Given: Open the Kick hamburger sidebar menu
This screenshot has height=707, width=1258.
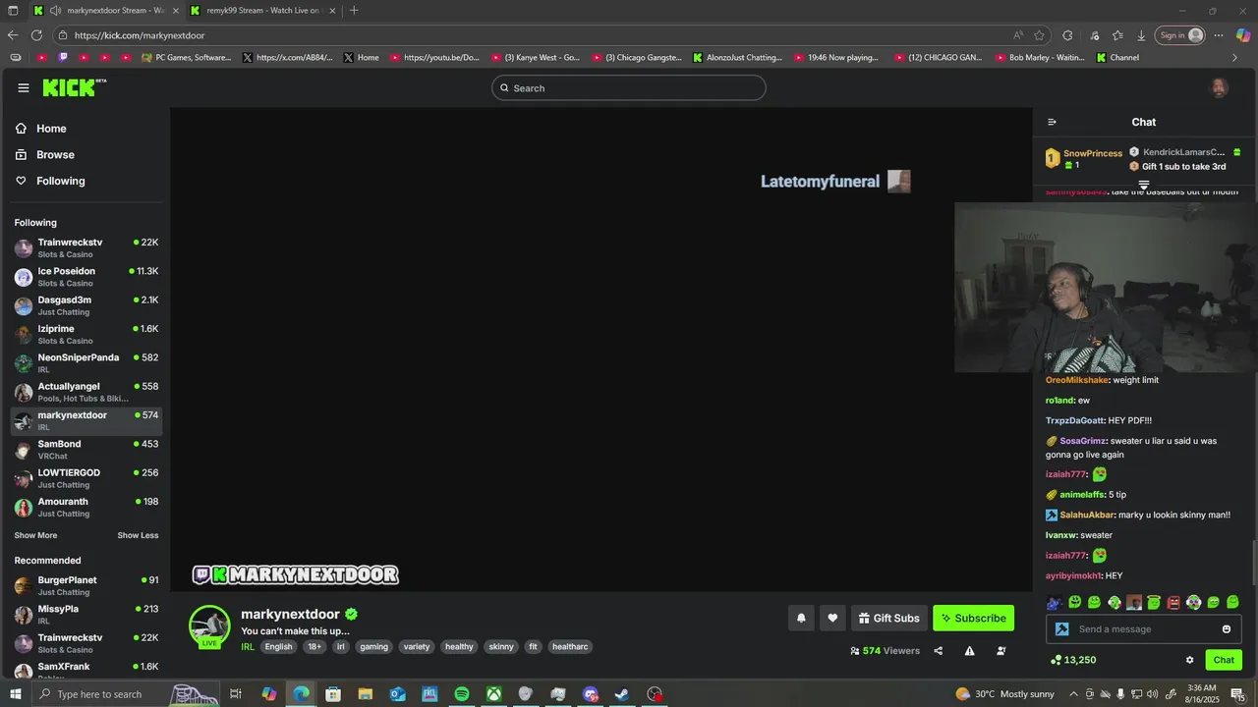Looking at the screenshot, I should pyautogui.click(x=24, y=87).
